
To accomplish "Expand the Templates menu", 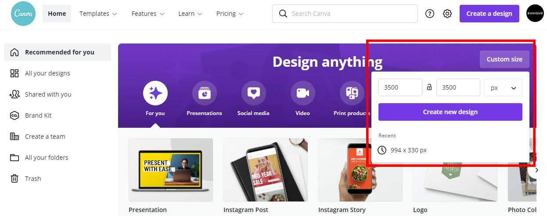I will point(98,14).
